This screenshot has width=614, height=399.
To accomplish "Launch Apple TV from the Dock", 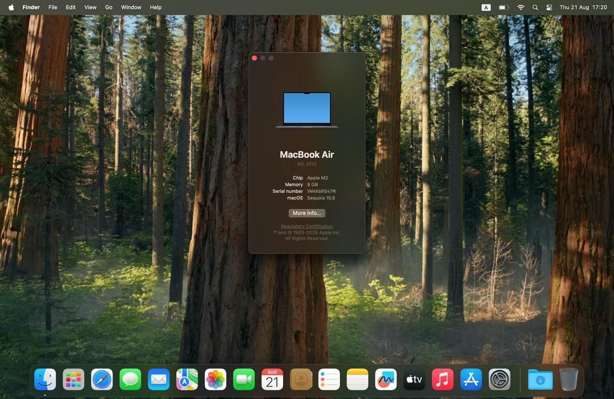I will (x=414, y=380).
